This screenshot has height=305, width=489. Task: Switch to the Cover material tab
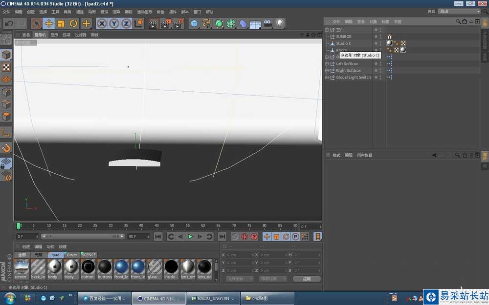coord(72,255)
